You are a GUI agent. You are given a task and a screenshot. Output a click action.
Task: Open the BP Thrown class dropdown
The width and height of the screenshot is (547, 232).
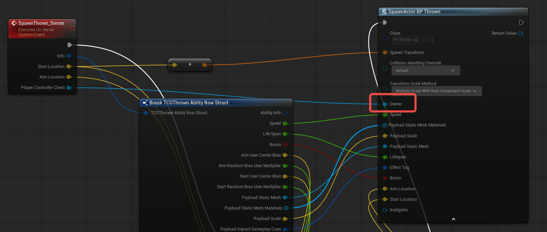click(406, 40)
